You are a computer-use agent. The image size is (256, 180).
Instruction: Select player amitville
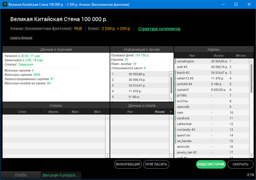(212, 147)
